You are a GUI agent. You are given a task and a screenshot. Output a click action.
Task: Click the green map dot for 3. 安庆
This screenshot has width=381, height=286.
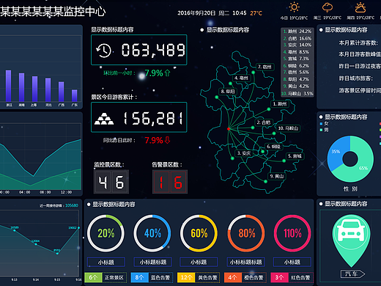point(232,158)
